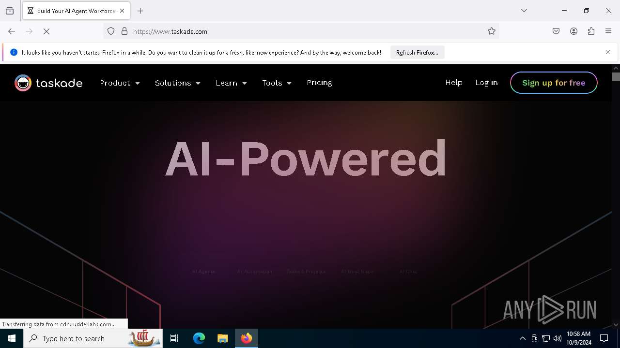Select the AI Mind Maps tab
The image size is (620, 348).
click(357, 272)
